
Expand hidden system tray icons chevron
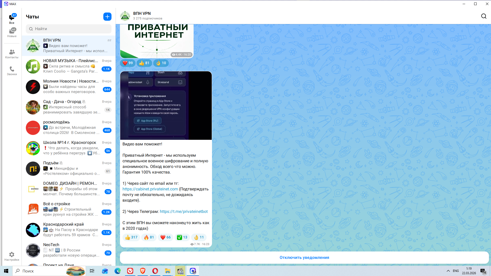click(x=448, y=271)
